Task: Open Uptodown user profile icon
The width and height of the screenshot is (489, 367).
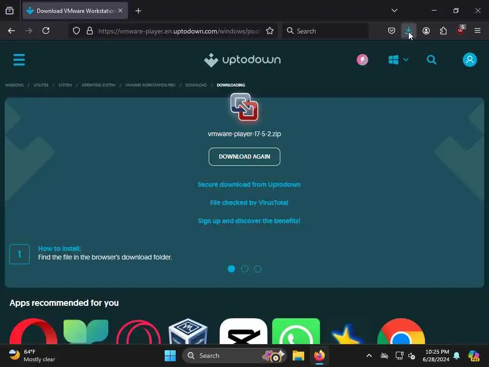Action: click(x=470, y=60)
